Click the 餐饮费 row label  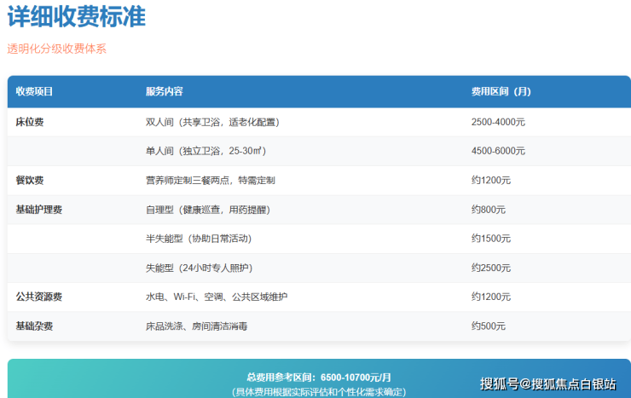30,180
